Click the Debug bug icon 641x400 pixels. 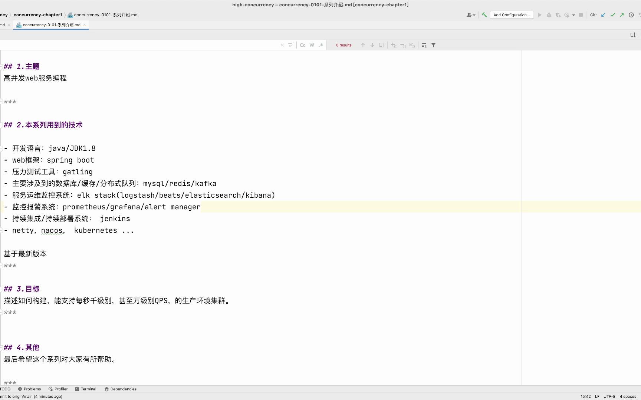point(549,15)
